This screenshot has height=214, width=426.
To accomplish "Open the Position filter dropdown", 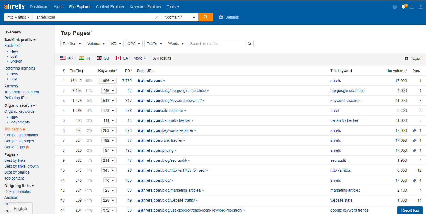I will tap(72, 44).
